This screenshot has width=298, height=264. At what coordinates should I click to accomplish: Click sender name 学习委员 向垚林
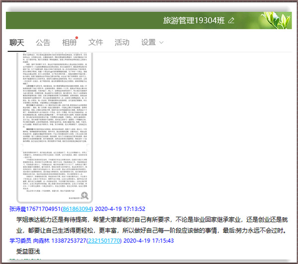[x=29, y=241]
